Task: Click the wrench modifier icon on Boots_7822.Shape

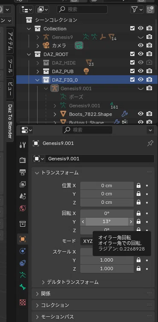Action: point(125,114)
